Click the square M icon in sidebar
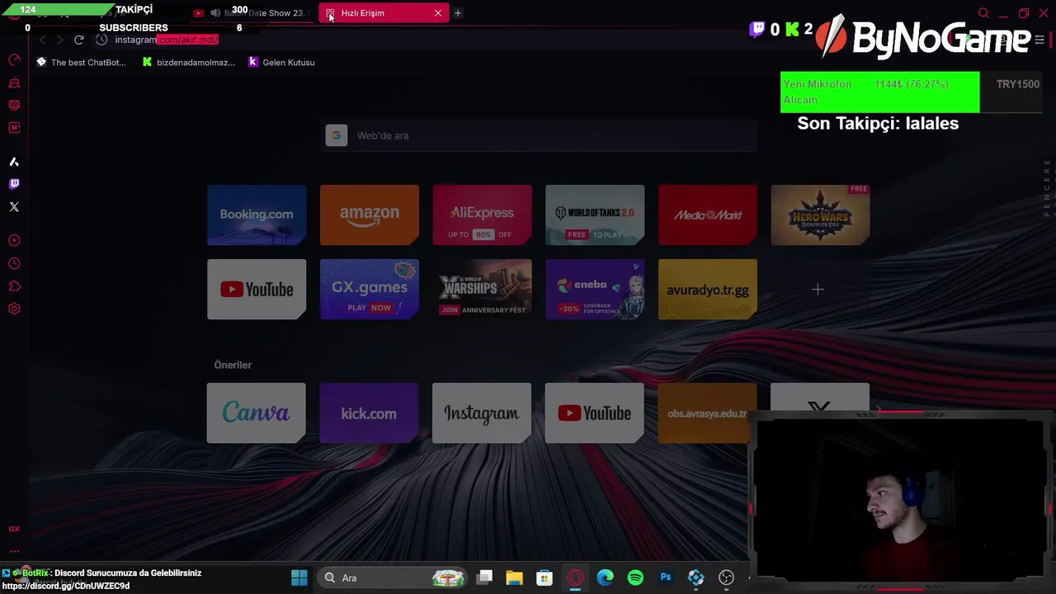The height and width of the screenshot is (594, 1056). click(14, 128)
